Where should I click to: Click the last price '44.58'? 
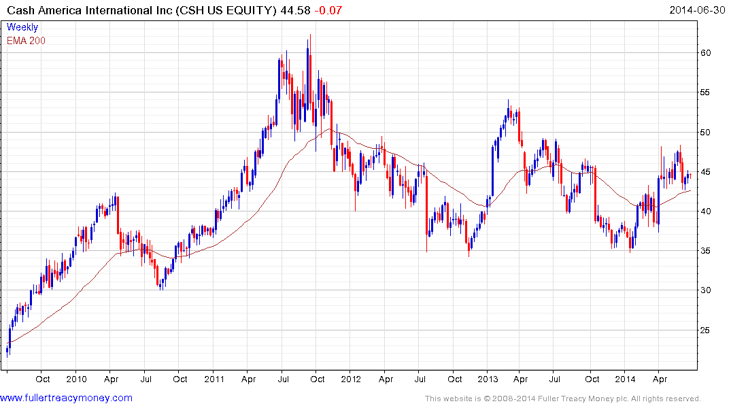point(295,10)
